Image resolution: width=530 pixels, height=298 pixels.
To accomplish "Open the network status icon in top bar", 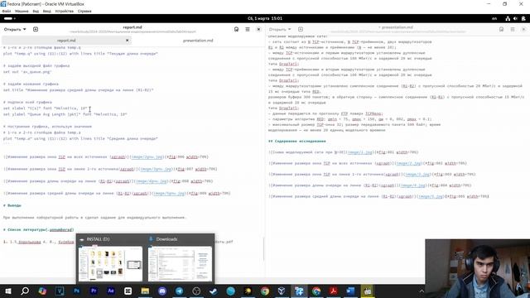I will click(x=508, y=18).
